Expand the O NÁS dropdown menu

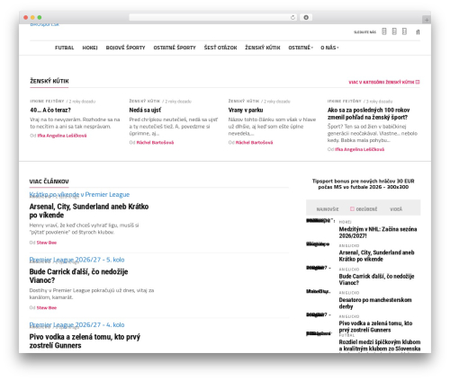point(329,48)
